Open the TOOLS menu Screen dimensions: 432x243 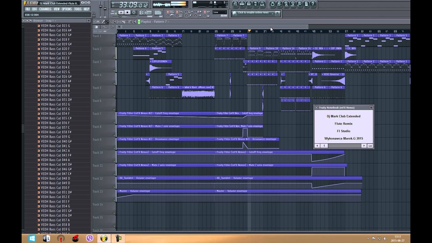[x=78, y=9]
